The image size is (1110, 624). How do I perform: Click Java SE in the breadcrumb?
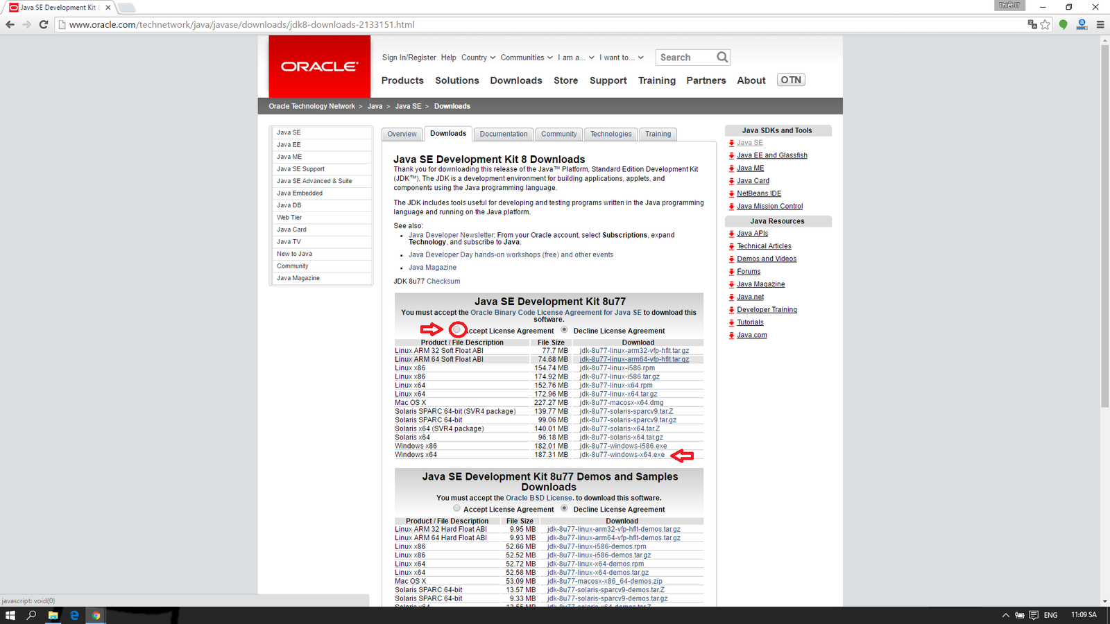(408, 106)
